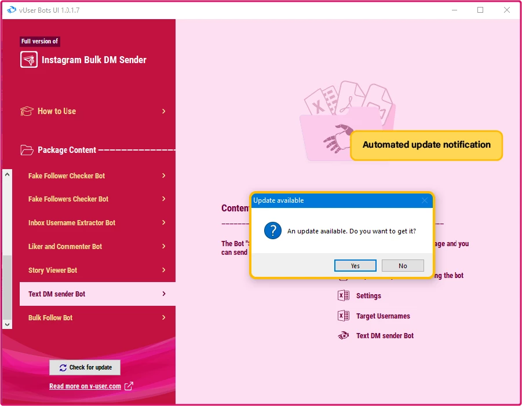The height and width of the screenshot is (406, 522).
Task: Open the How to Use section
Action: point(93,111)
